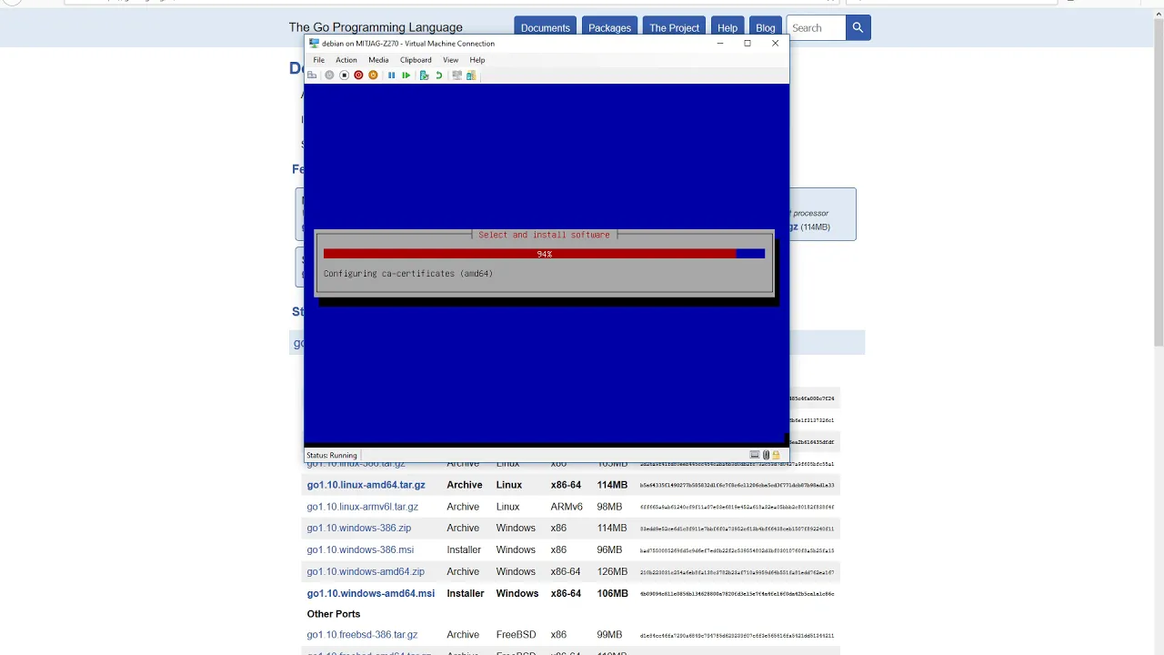Revert VM with green arrow icon

pyautogui.click(x=438, y=76)
